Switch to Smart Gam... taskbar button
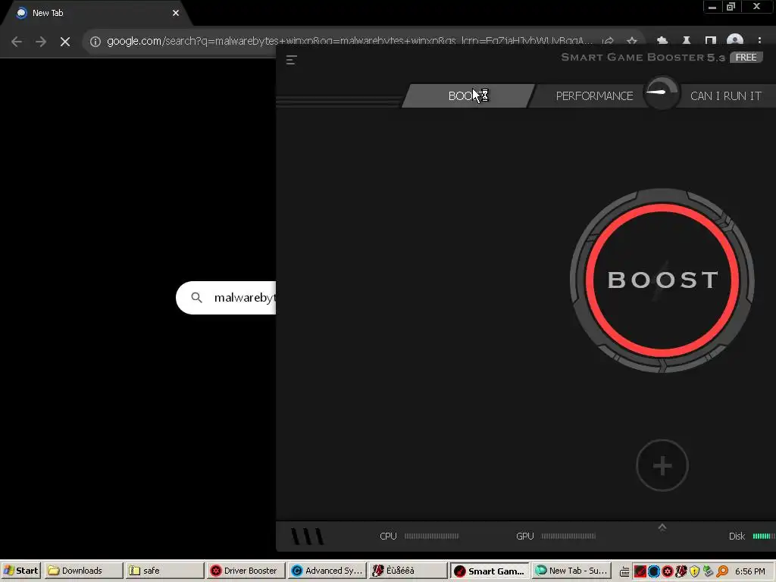Screen dimensions: 776x582 [x=490, y=571]
